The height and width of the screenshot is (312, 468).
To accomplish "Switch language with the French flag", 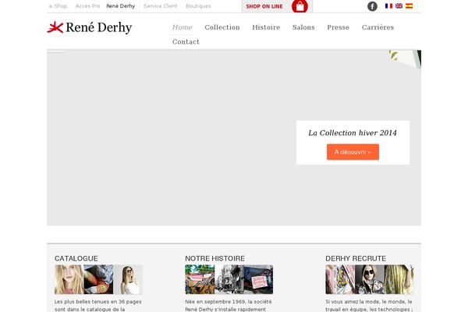I will pos(388,5).
